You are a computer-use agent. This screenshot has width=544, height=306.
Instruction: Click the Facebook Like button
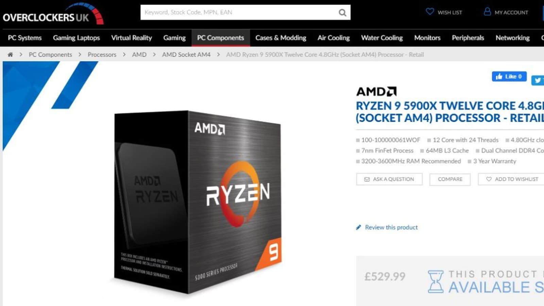(x=509, y=76)
